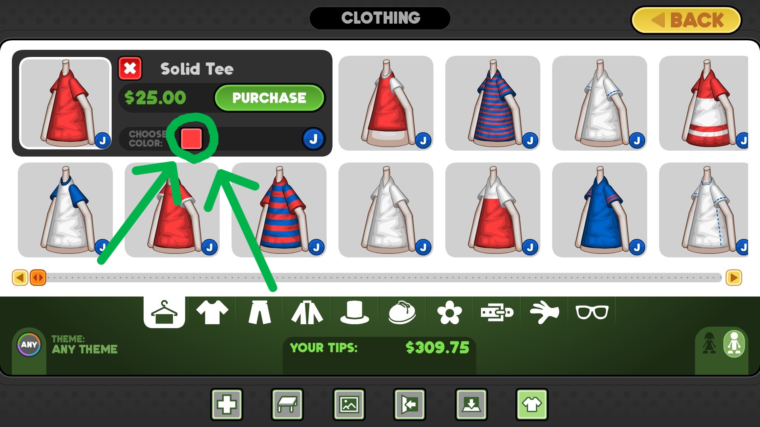Open the cap headwear category
This screenshot has width=760, height=427.
coord(402,312)
